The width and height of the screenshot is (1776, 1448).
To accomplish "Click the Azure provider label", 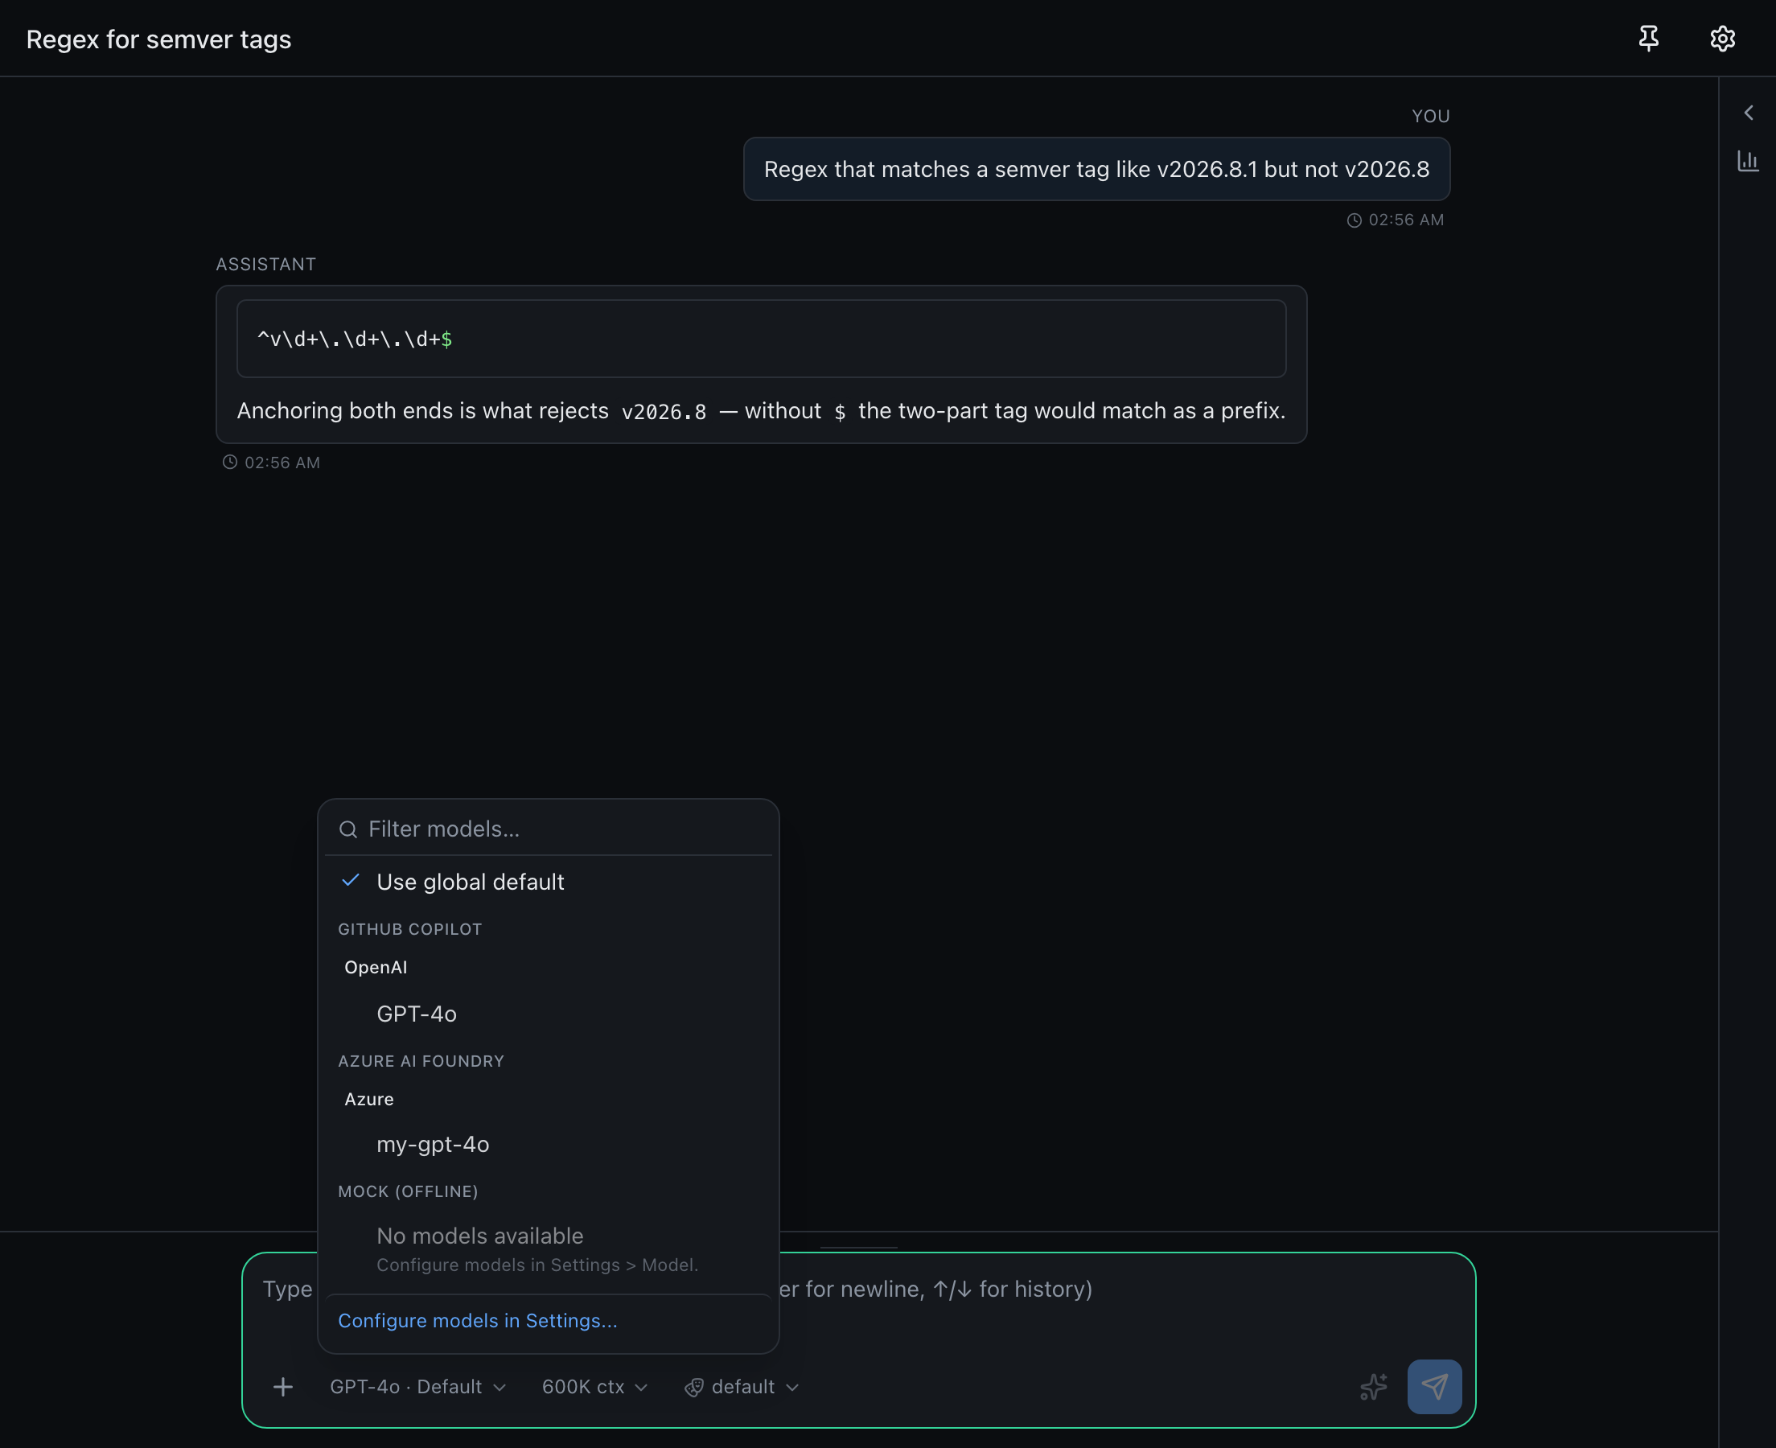I will coord(368,1099).
